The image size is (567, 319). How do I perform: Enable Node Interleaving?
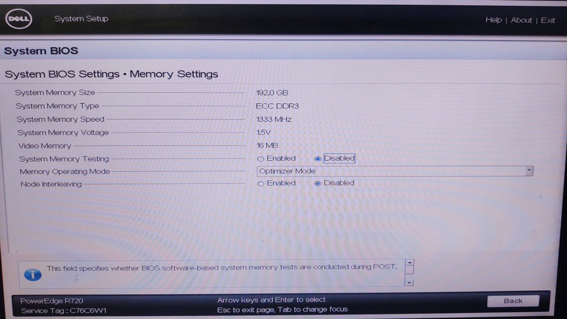[261, 184]
